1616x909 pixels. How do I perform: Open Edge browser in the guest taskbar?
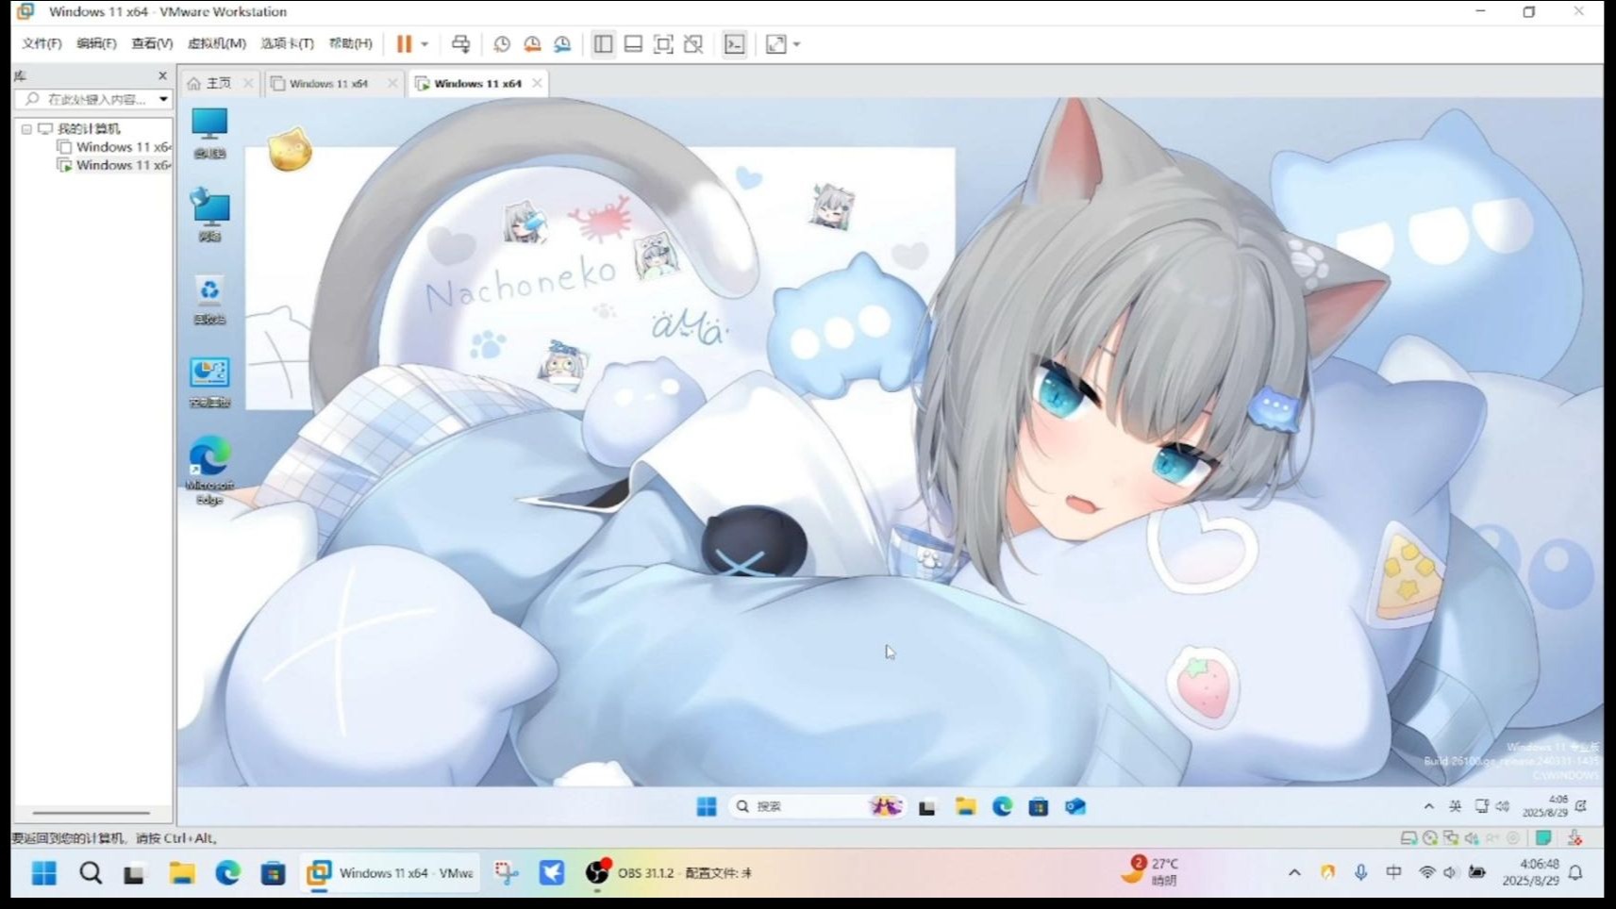tap(1002, 806)
